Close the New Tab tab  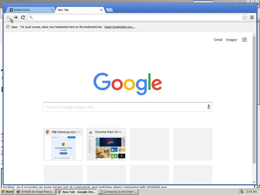click(x=101, y=10)
